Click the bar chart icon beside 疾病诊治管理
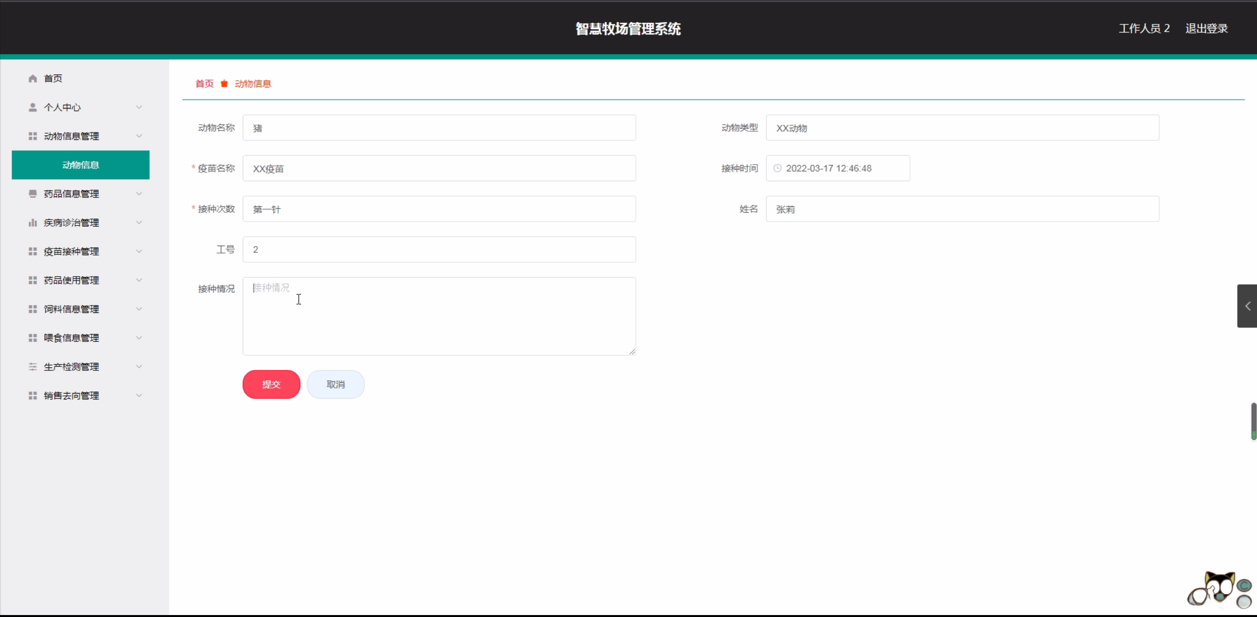This screenshot has height=617, width=1257. click(32, 223)
